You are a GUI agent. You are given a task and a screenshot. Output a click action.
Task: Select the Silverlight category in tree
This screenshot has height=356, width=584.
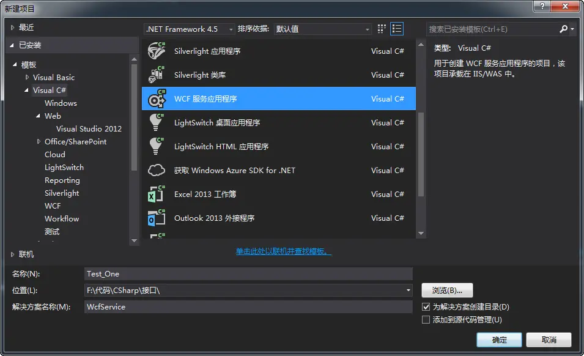(62, 193)
